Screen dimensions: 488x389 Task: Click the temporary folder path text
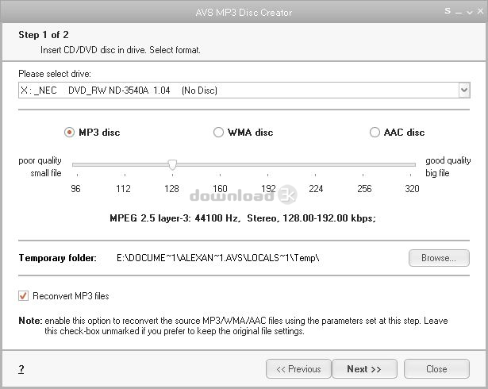(x=218, y=258)
